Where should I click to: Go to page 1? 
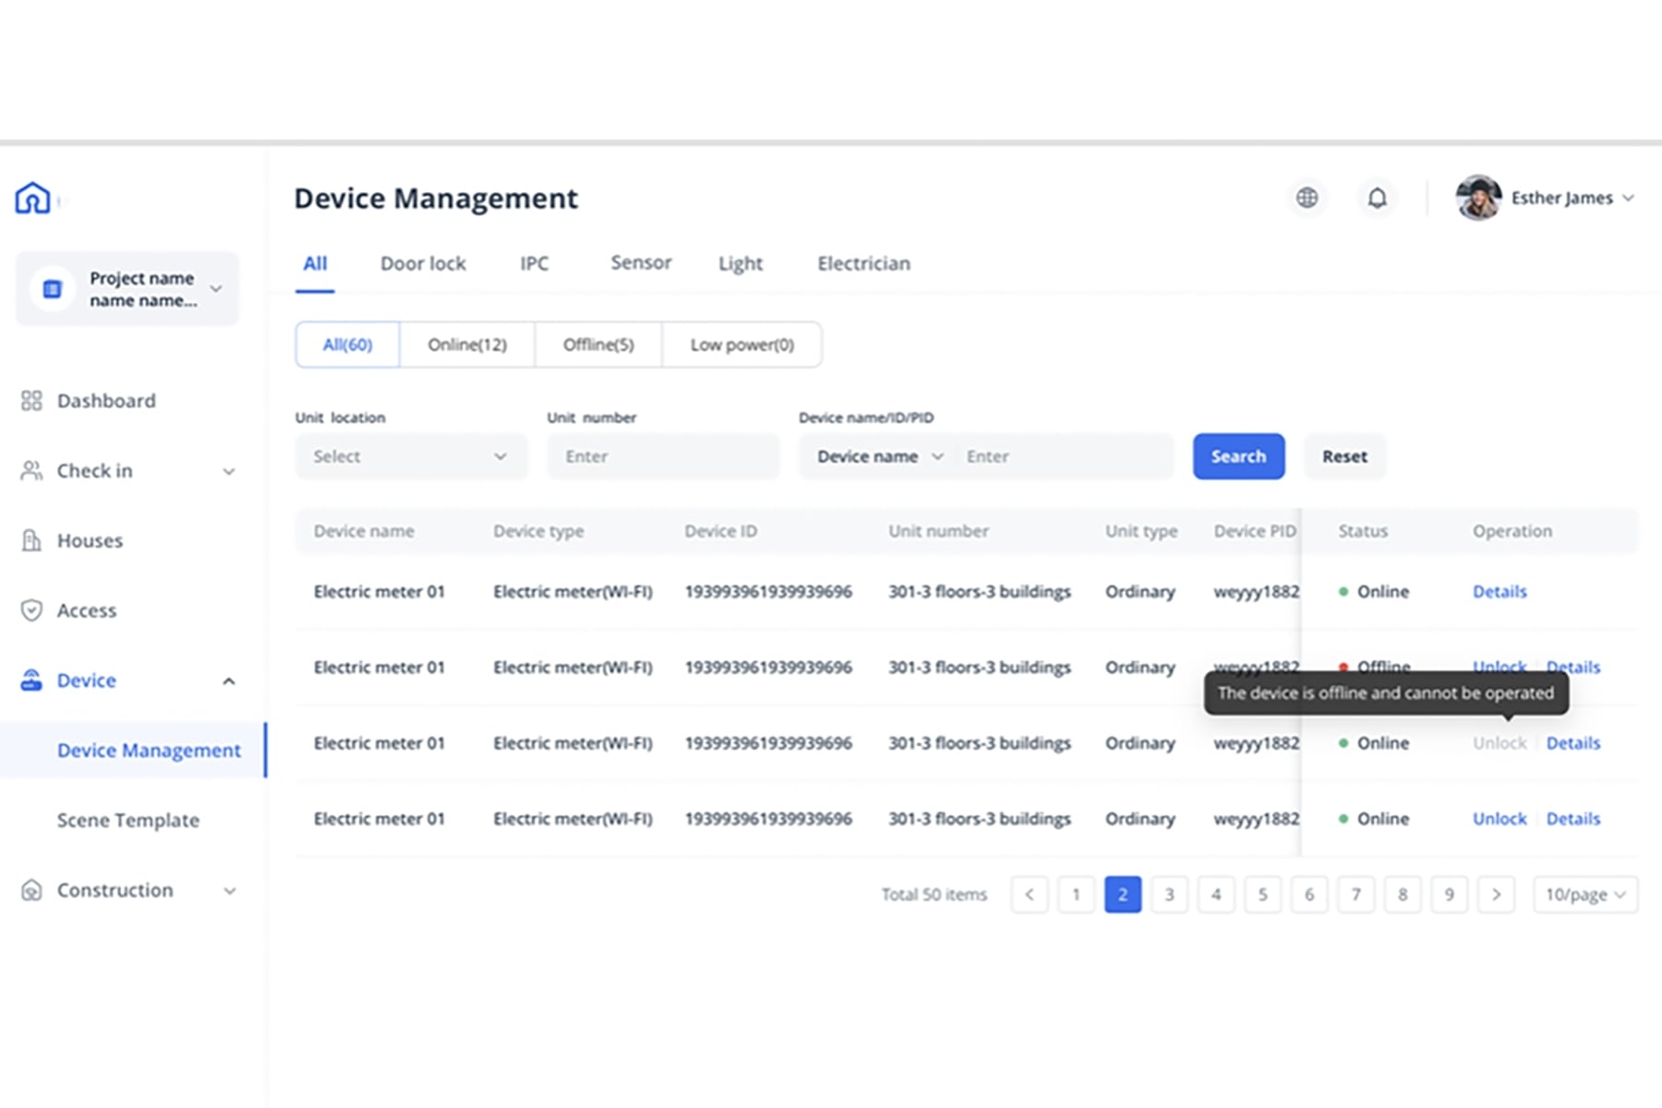point(1076,894)
